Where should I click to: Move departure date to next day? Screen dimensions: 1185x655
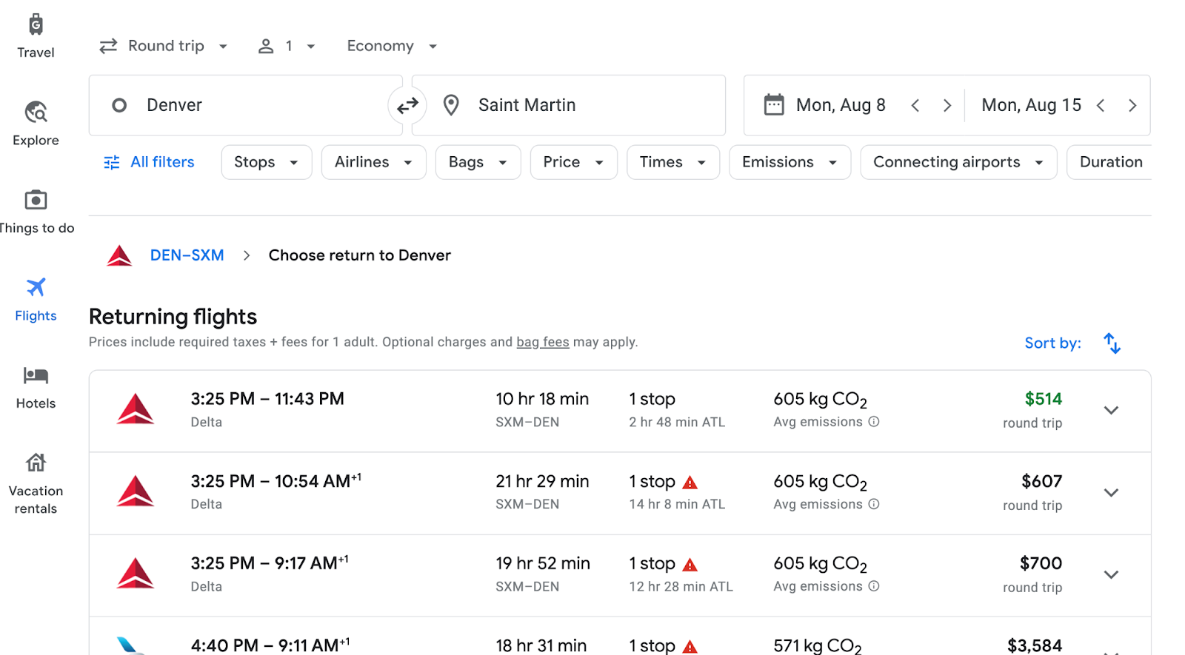click(947, 105)
